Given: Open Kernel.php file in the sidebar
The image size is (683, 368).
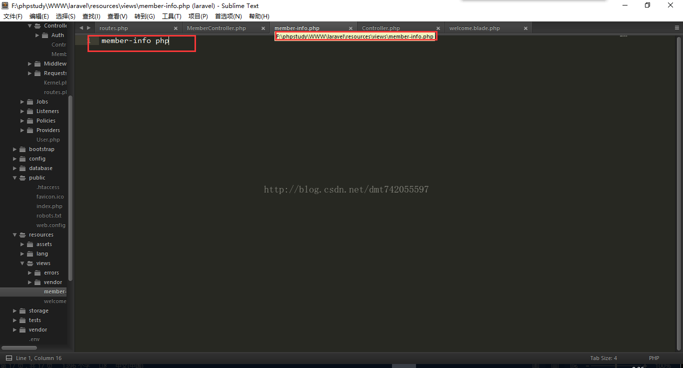Looking at the screenshot, I should click(55, 82).
